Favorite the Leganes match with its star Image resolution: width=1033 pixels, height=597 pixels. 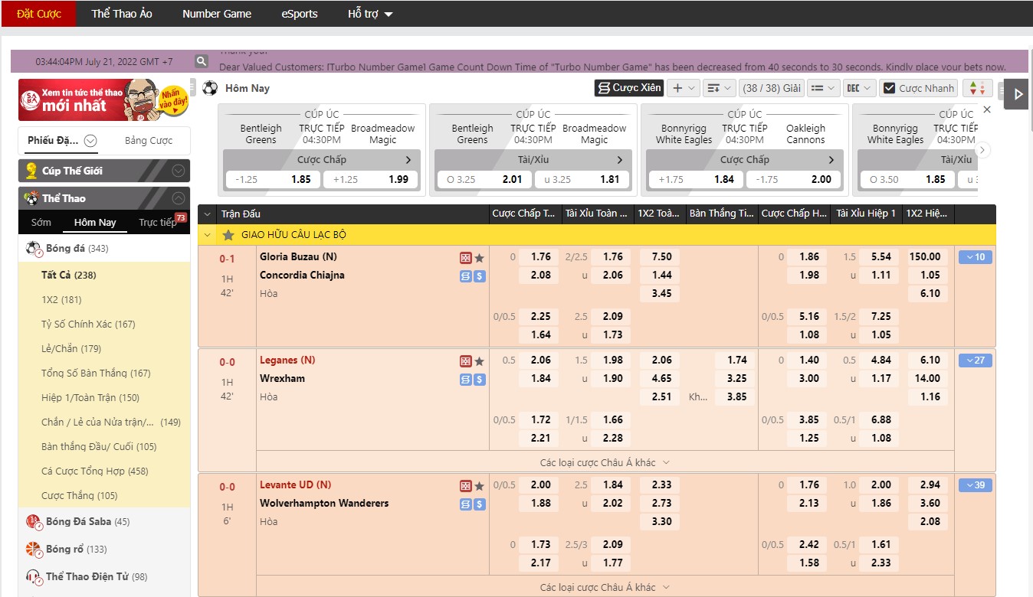[479, 361]
